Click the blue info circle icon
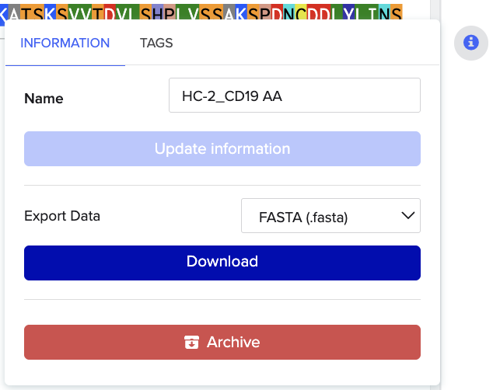 click(470, 43)
